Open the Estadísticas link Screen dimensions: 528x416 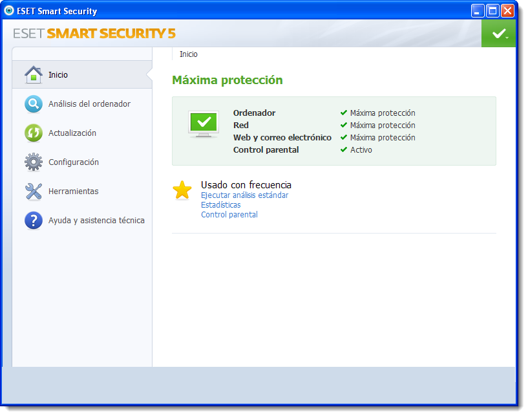(221, 205)
